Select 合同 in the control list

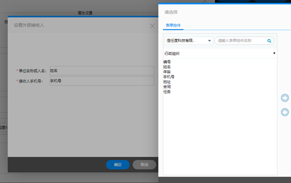click(x=167, y=87)
